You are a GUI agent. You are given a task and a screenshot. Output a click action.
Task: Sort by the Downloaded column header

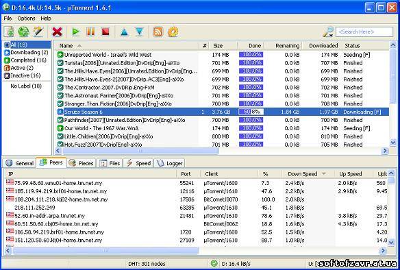(322, 46)
